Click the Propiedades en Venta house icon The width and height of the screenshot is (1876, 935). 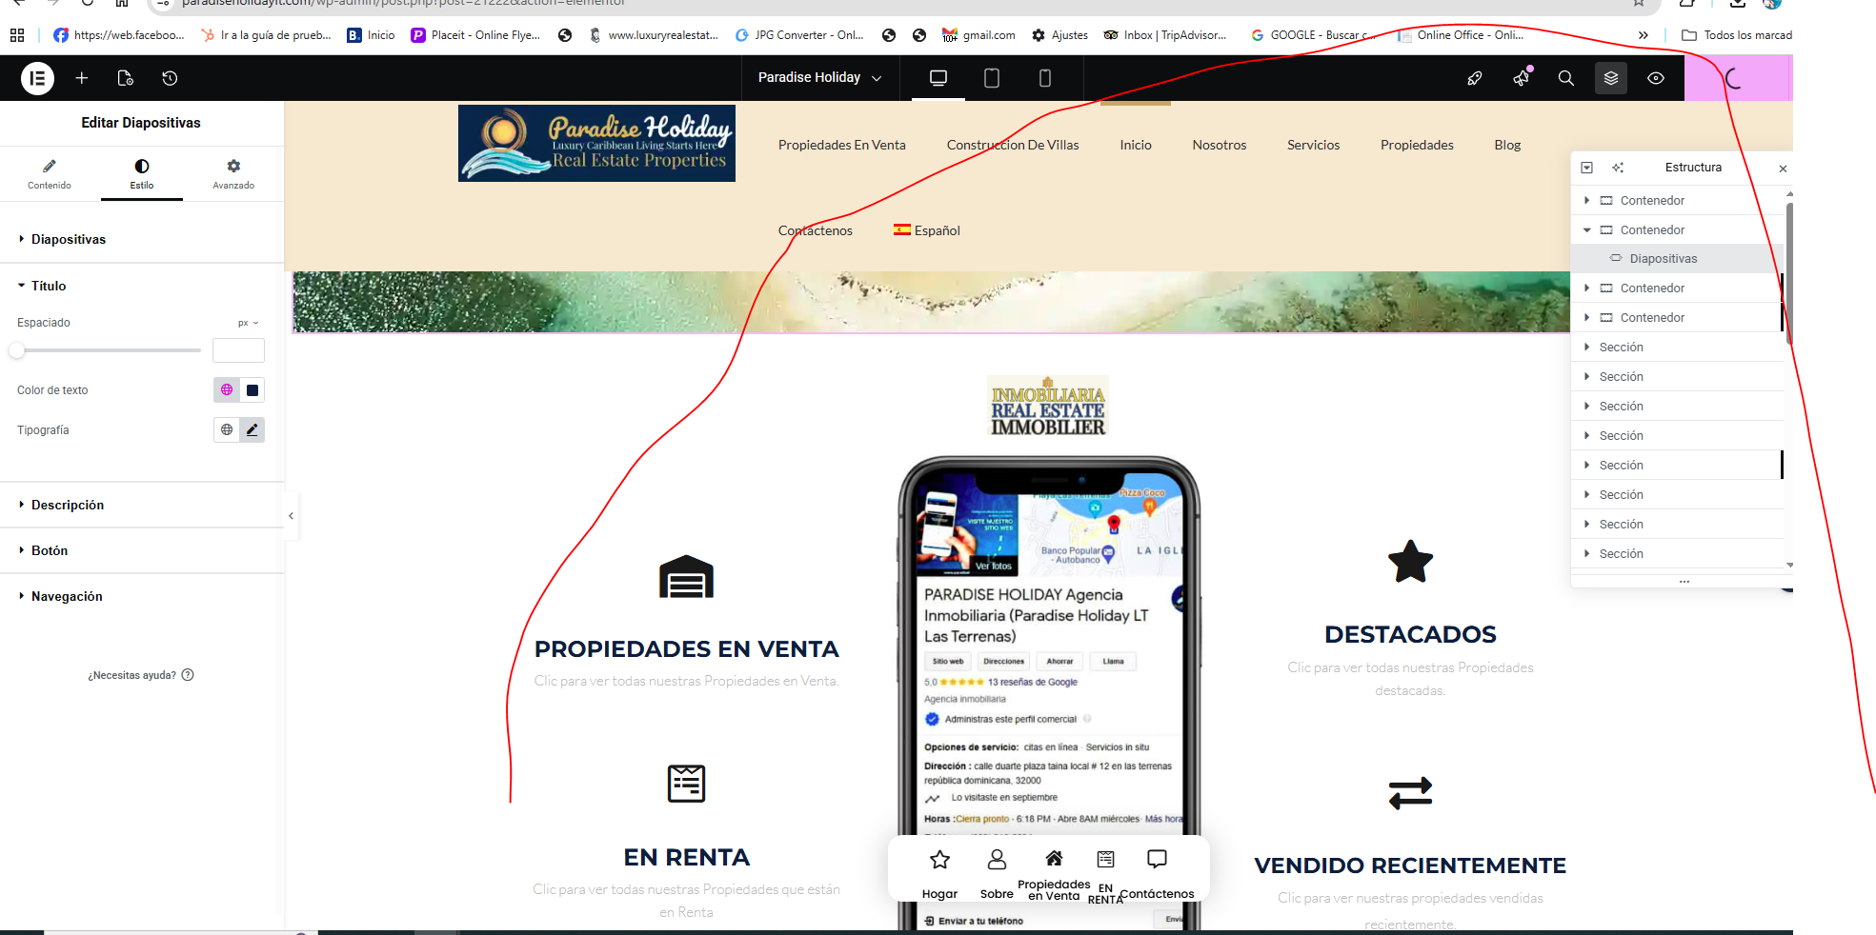tap(1054, 859)
